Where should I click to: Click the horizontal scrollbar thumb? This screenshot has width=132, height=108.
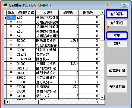(x=24, y=102)
